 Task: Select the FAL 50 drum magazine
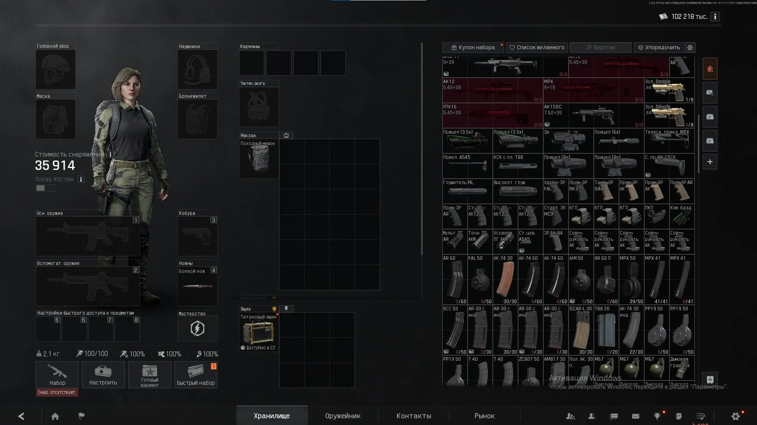click(x=480, y=280)
